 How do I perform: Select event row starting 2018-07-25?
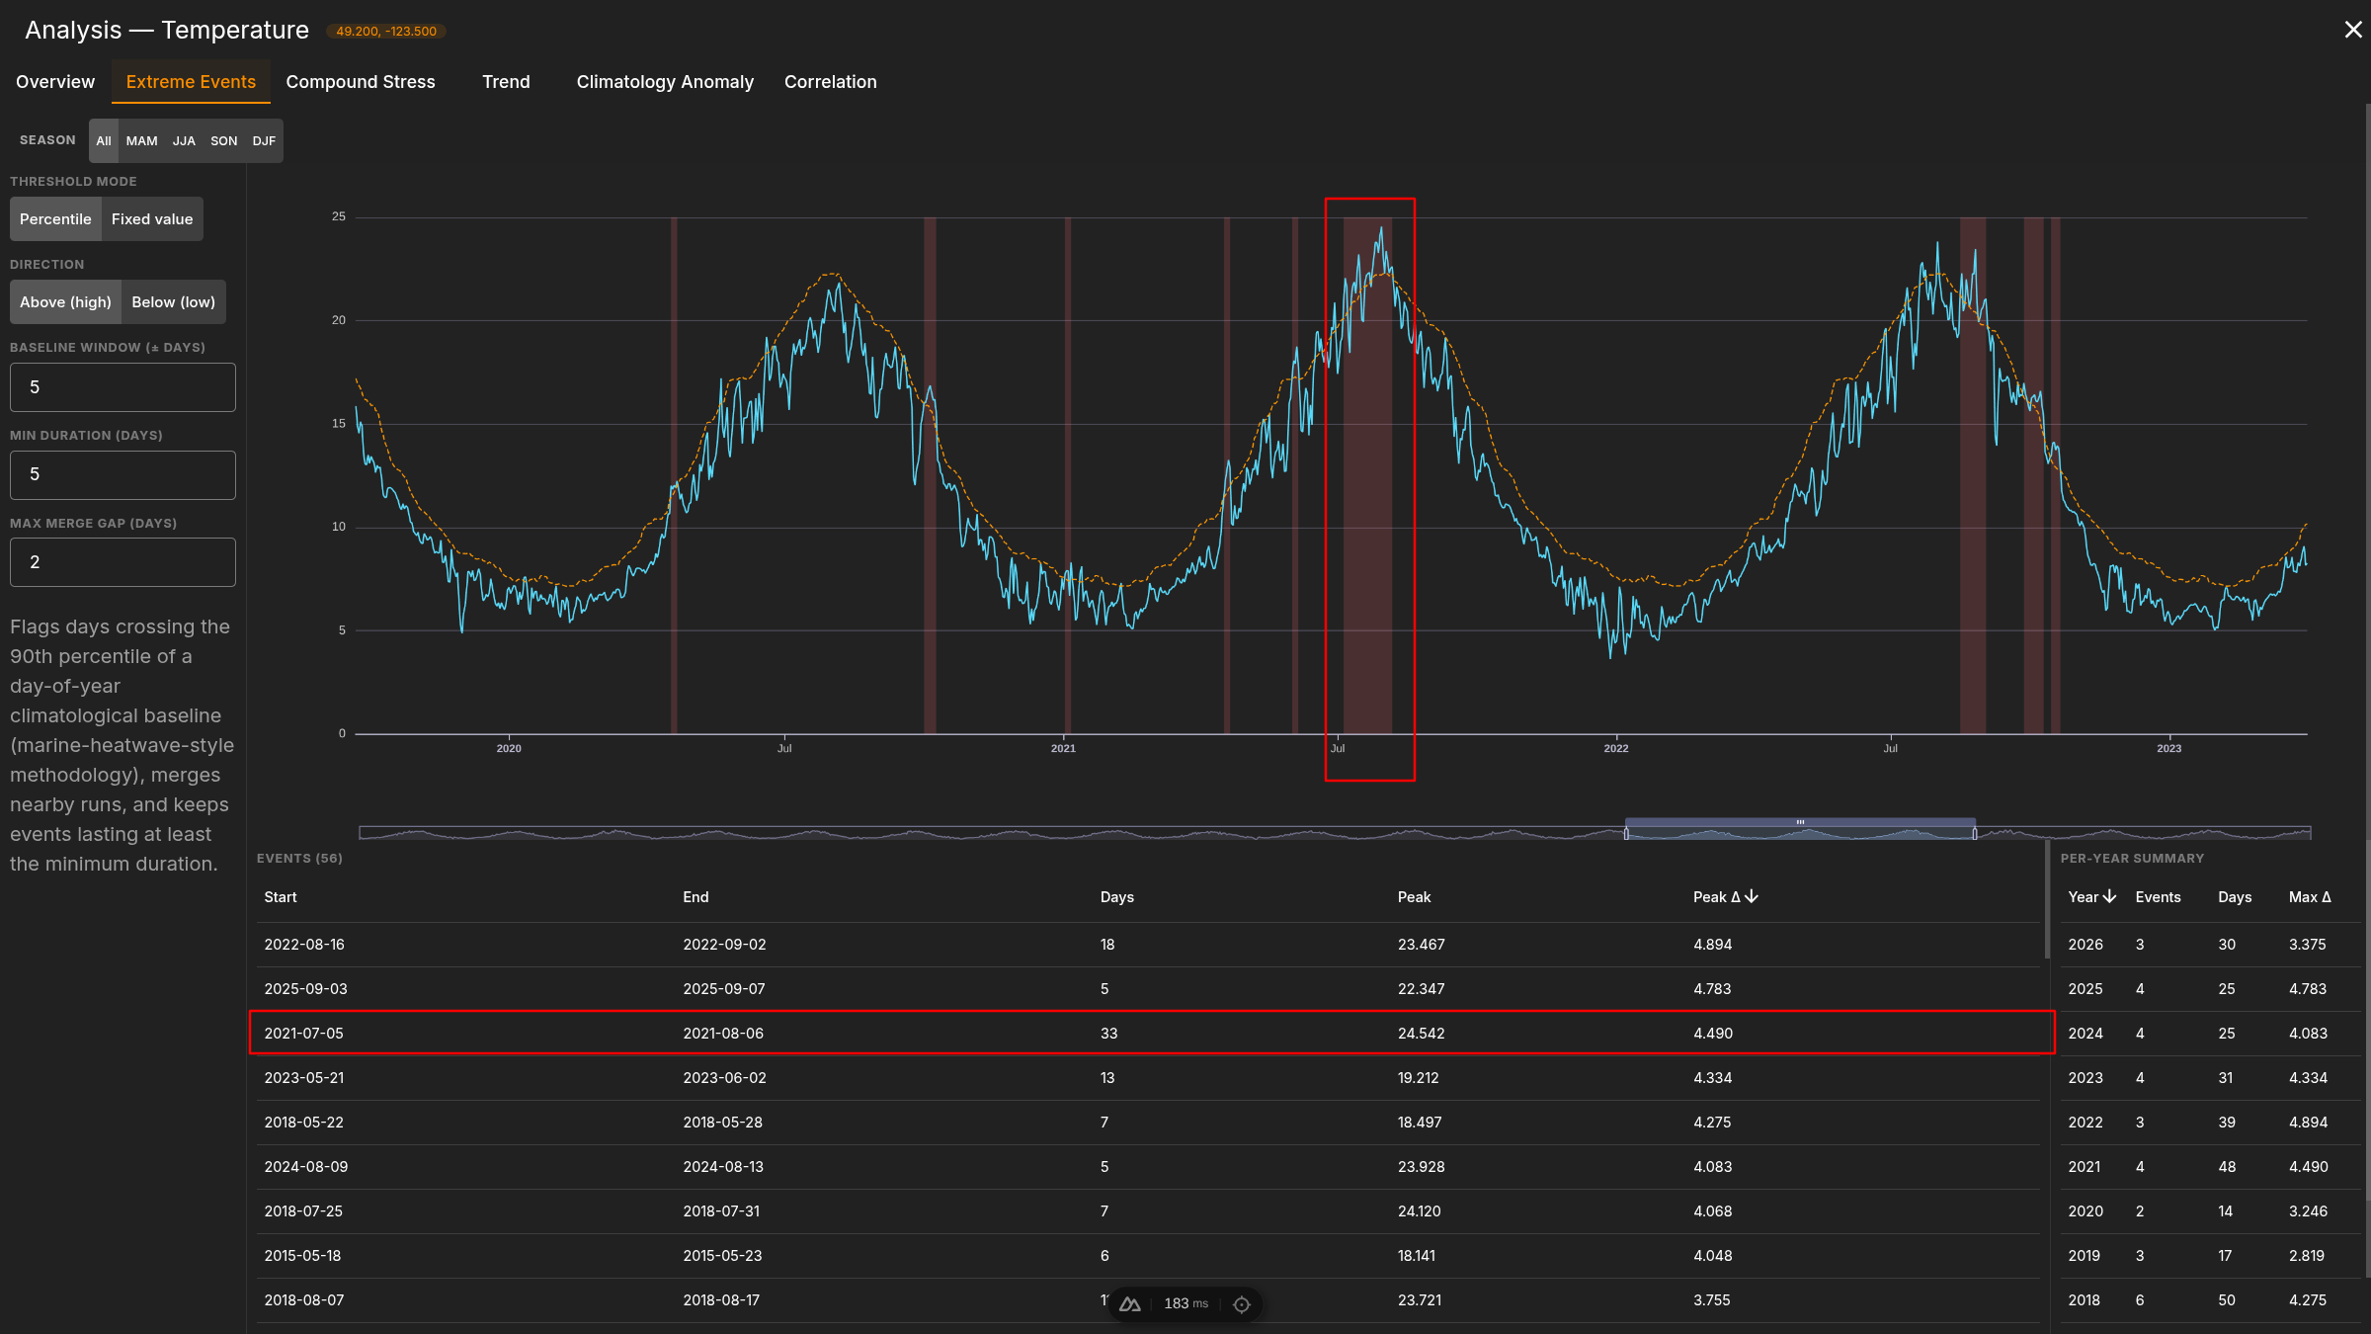pyautogui.click(x=1148, y=1211)
